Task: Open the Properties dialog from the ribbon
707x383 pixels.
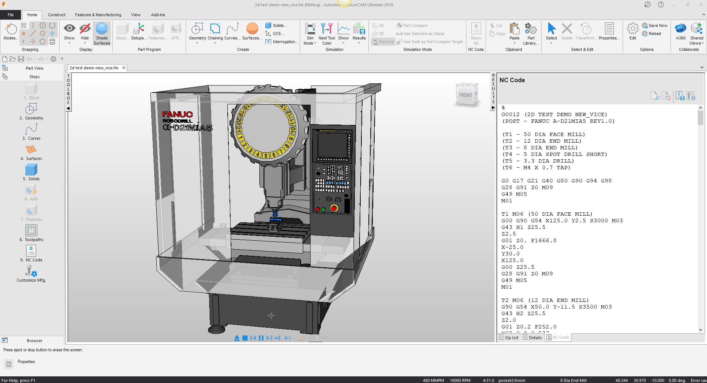Action: (609, 32)
